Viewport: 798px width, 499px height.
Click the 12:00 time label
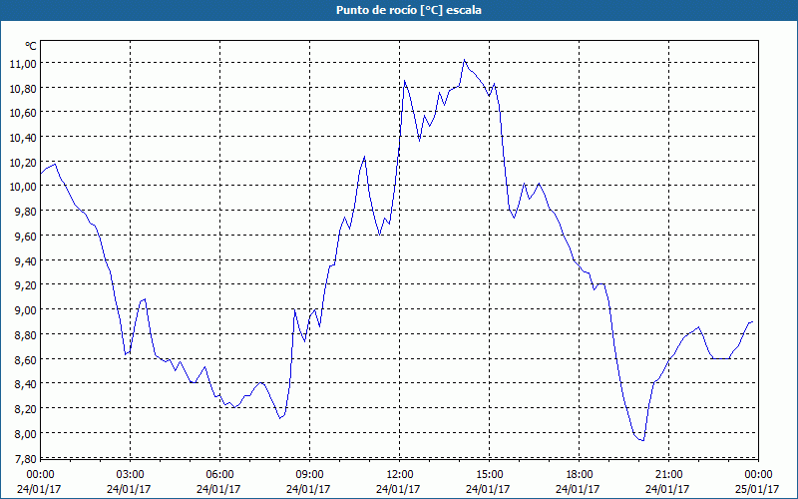[x=400, y=475]
